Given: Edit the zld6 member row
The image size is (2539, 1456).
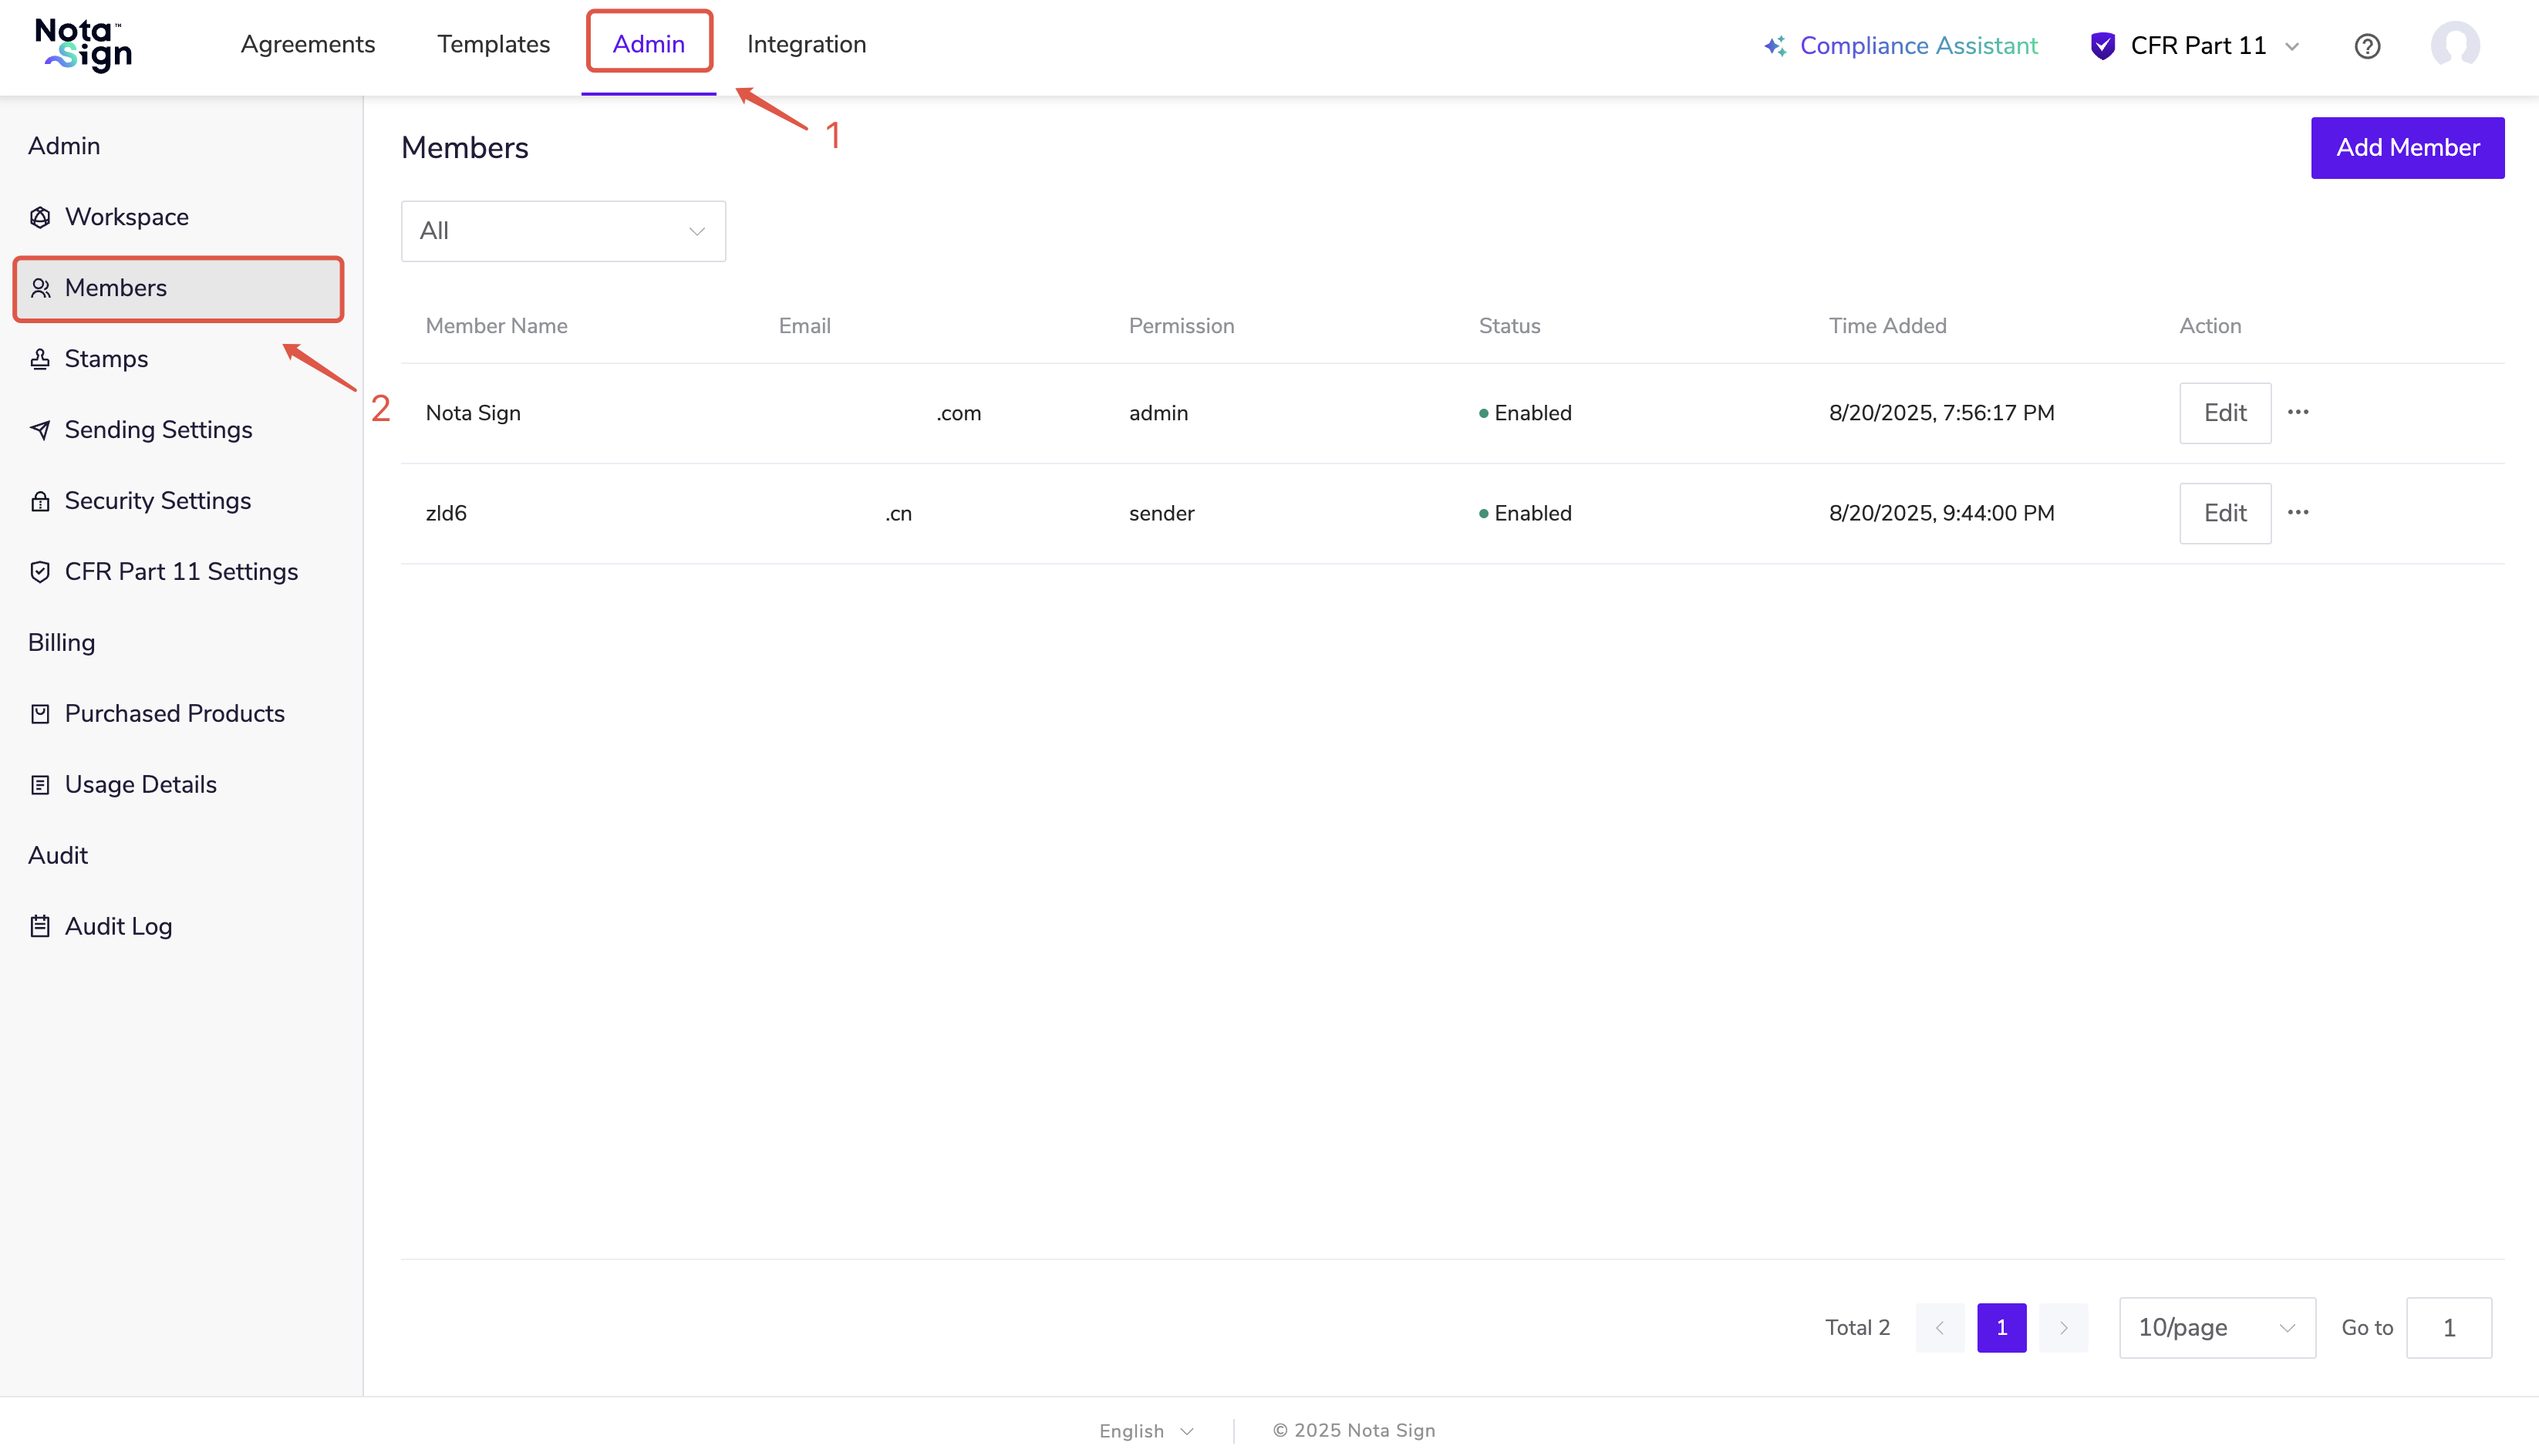Looking at the screenshot, I should pyautogui.click(x=2224, y=513).
